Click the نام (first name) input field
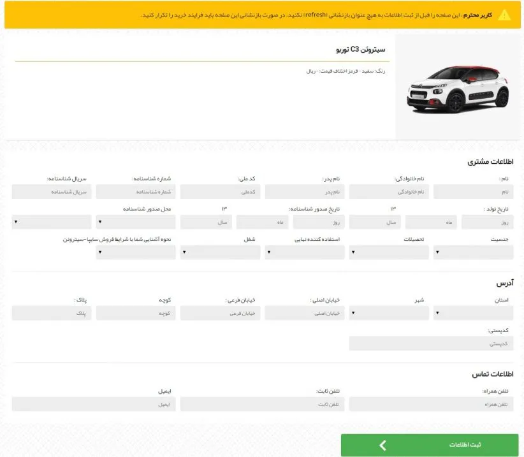This screenshot has width=524, height=457. (x=473, y=192)
